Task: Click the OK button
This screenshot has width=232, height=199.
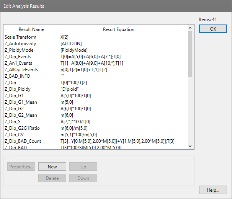Action: [213, 29]
